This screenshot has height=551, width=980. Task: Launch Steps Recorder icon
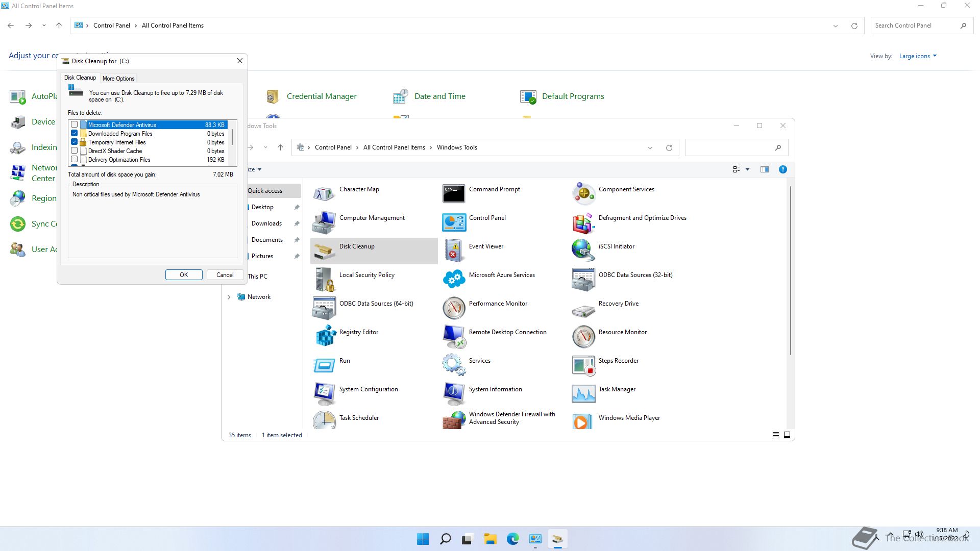583,365
